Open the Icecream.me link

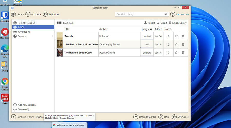(182, 14)
